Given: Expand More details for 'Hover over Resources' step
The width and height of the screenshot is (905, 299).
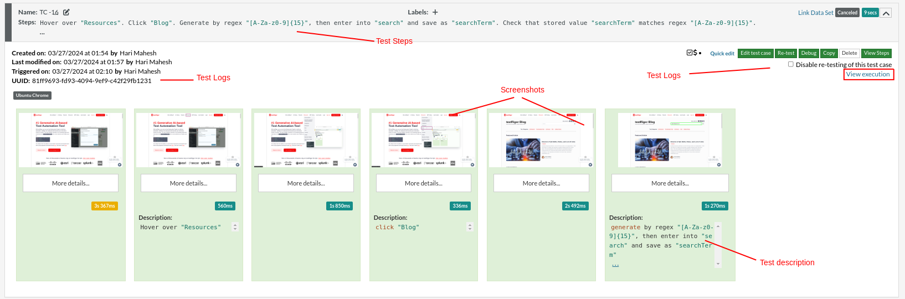Looking at the screenshot, I should (x=188, y=183).
